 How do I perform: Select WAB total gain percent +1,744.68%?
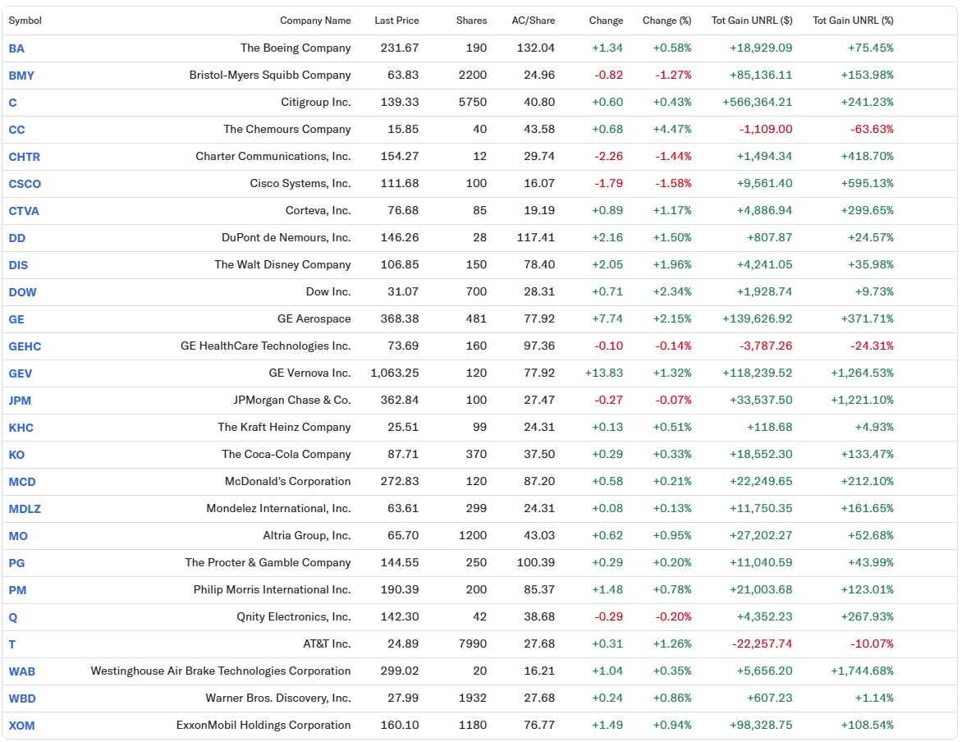click(x=862, y=671)
